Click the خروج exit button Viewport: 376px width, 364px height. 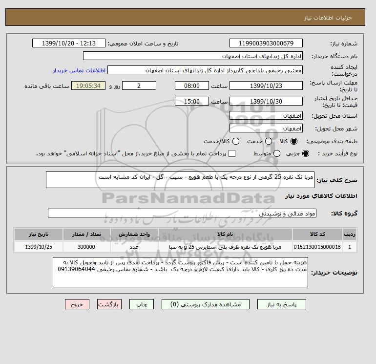click(77, 304)
